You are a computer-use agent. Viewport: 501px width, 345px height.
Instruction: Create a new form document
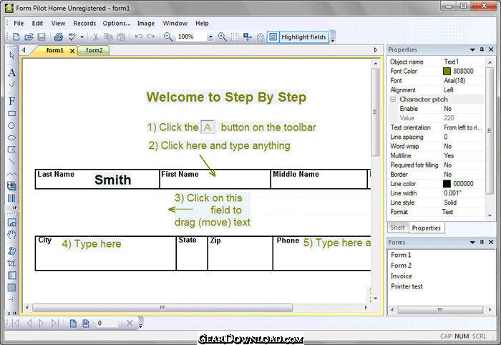tap(16, 37)
